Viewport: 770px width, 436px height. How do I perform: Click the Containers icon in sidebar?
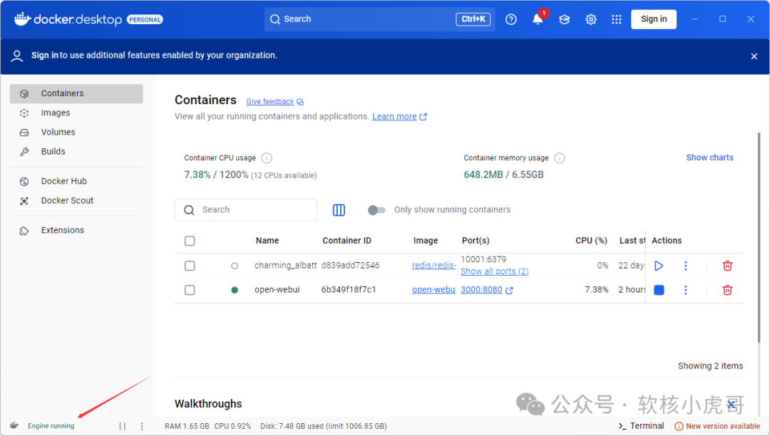(x=24, y=93)
